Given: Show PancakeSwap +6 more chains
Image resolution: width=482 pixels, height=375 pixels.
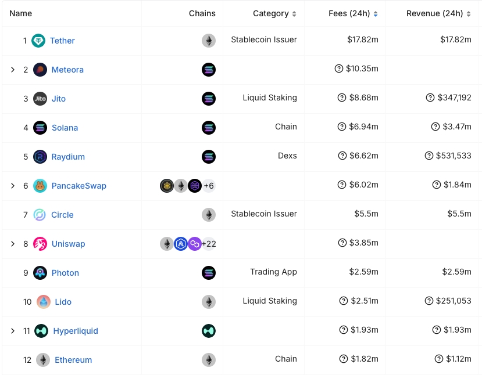Looking at the screenshot, I should (x=209, y=186).
